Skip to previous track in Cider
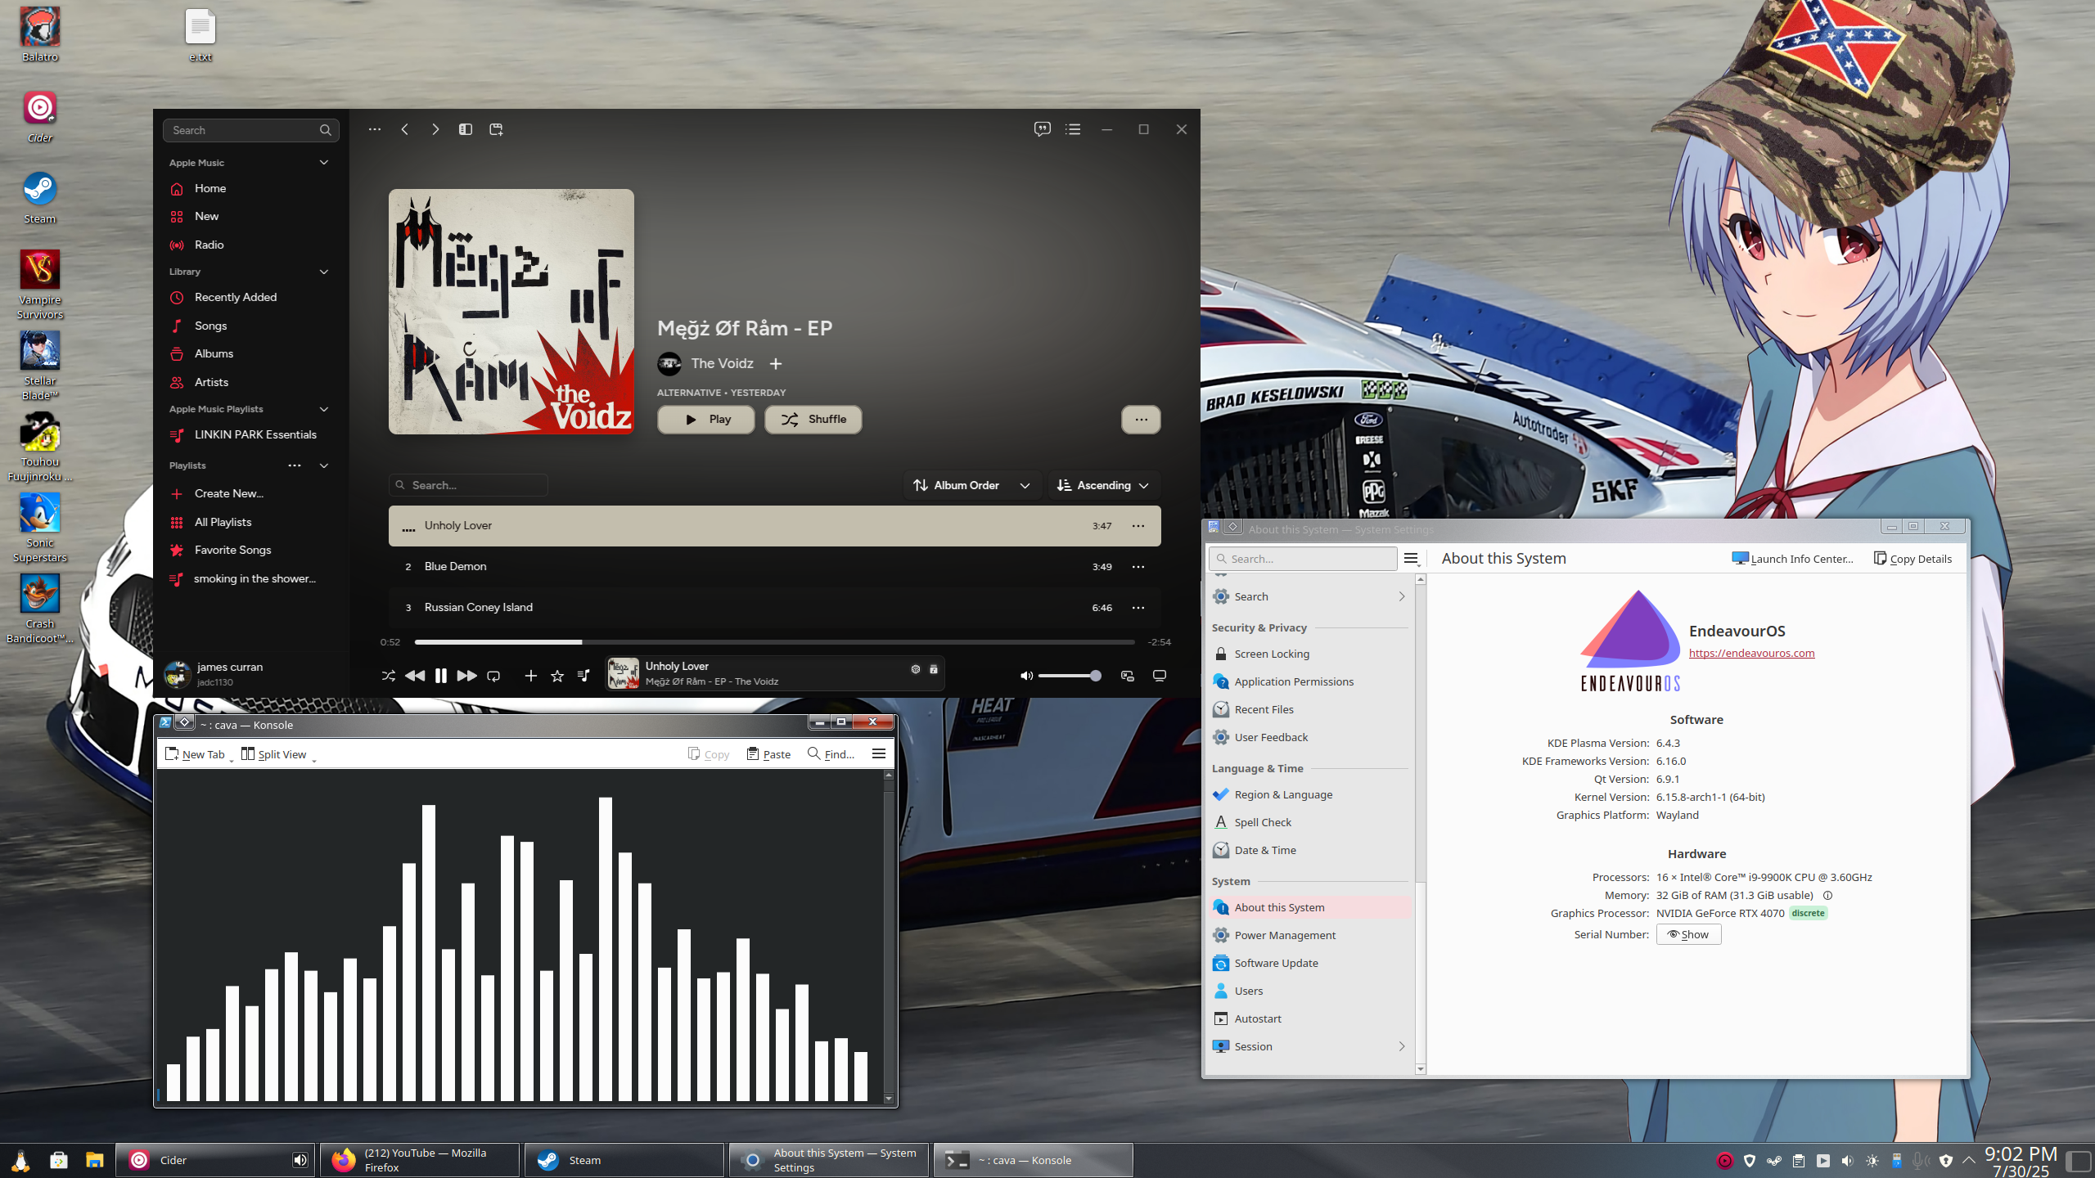The image size is (2095, 1178). pos(415,676)
